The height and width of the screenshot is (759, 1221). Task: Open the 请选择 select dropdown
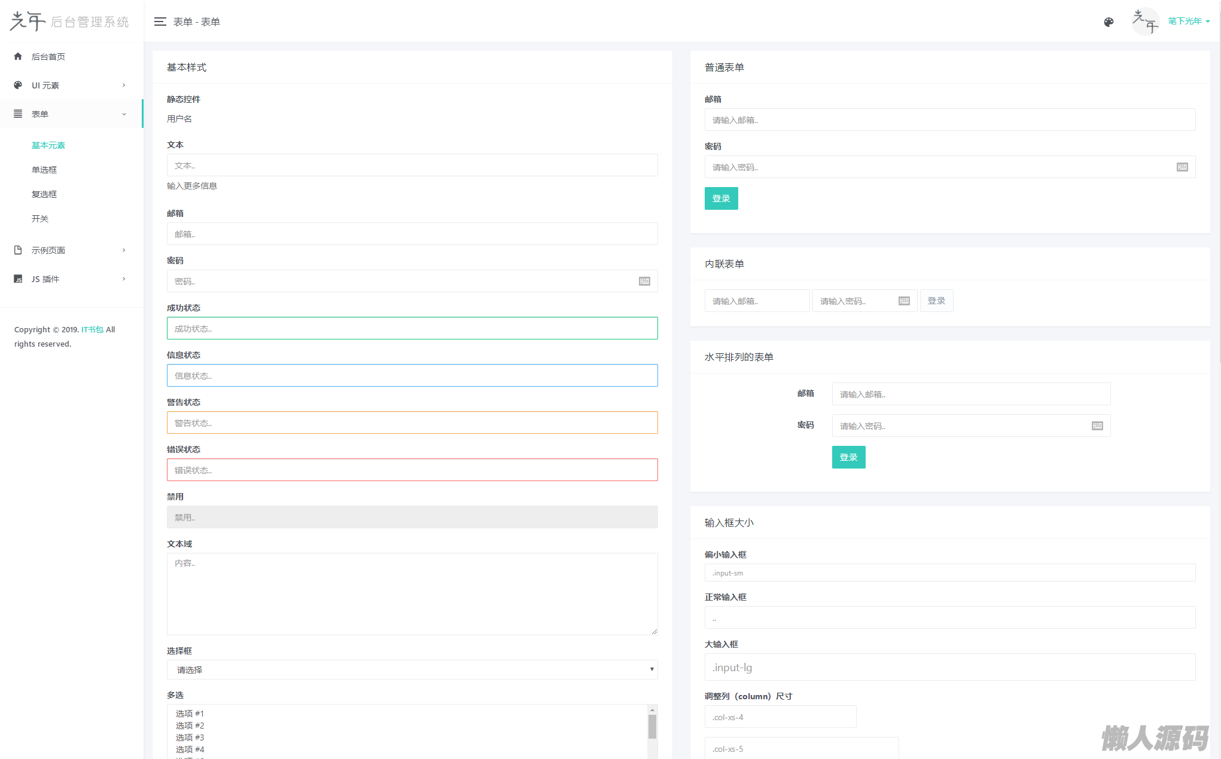(x=412, y=669)
